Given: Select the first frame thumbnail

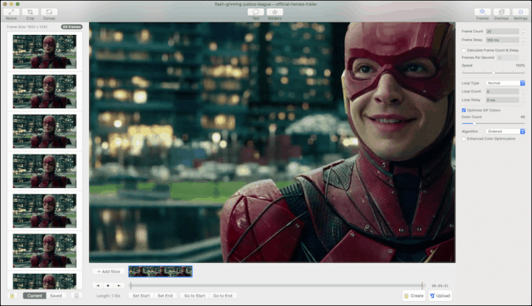Looking at the screenshot, I should [x=45, y=52].
